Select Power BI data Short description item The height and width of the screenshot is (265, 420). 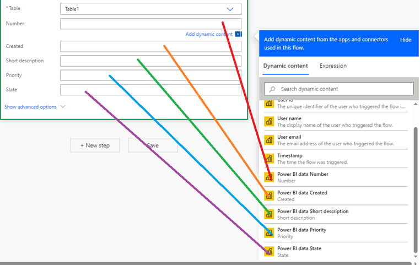313,214
